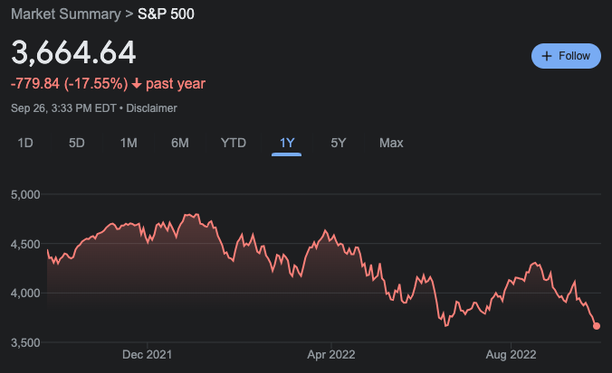Click the -779.84 (-17.55%) change text
The height and width of the screenshot is (373, 612).
tap(69, 84)
